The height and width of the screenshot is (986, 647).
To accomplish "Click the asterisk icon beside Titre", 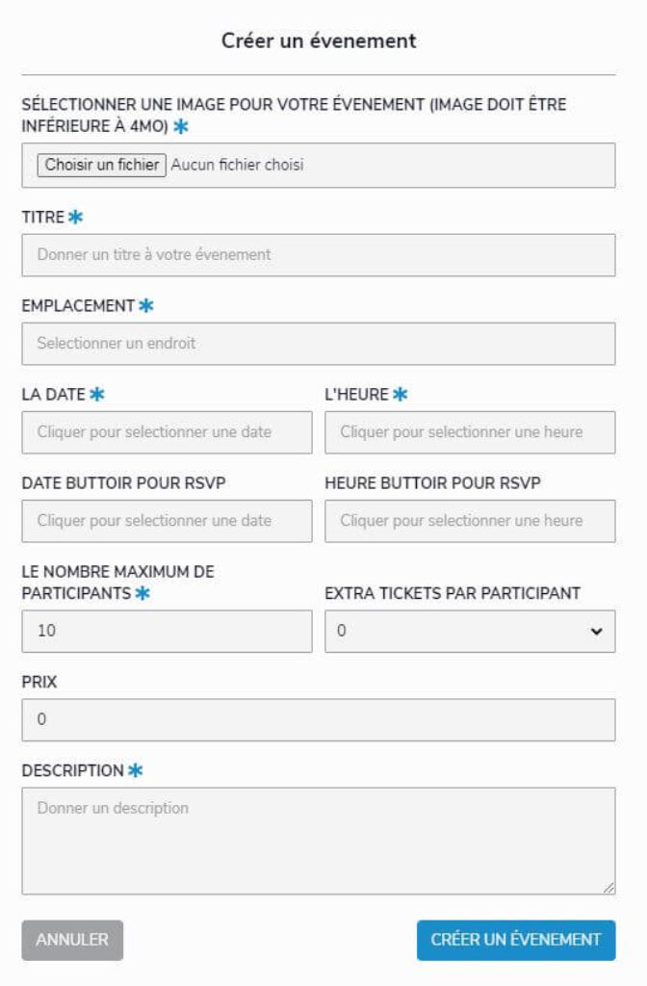I will pyautogui.click(x=75, y=218).
